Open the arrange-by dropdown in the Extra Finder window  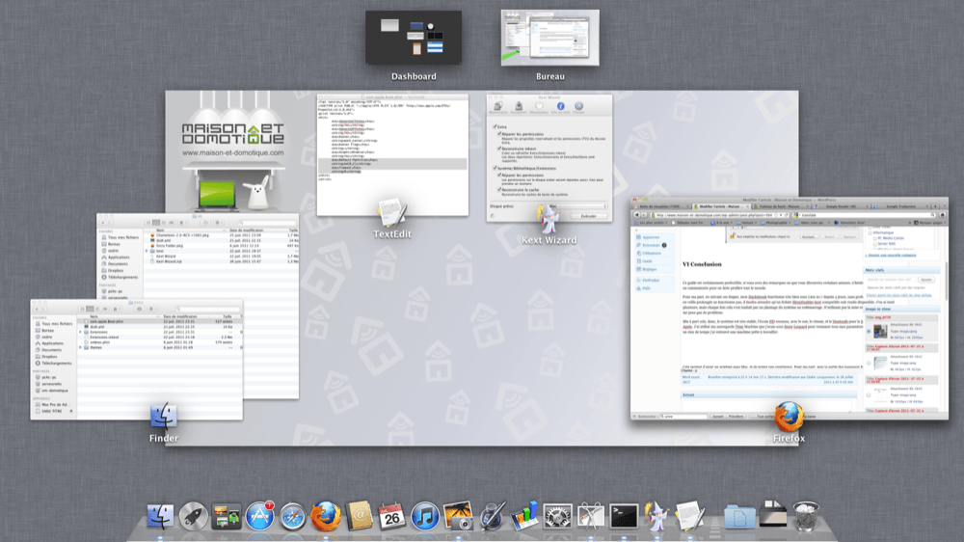point(117,309)
